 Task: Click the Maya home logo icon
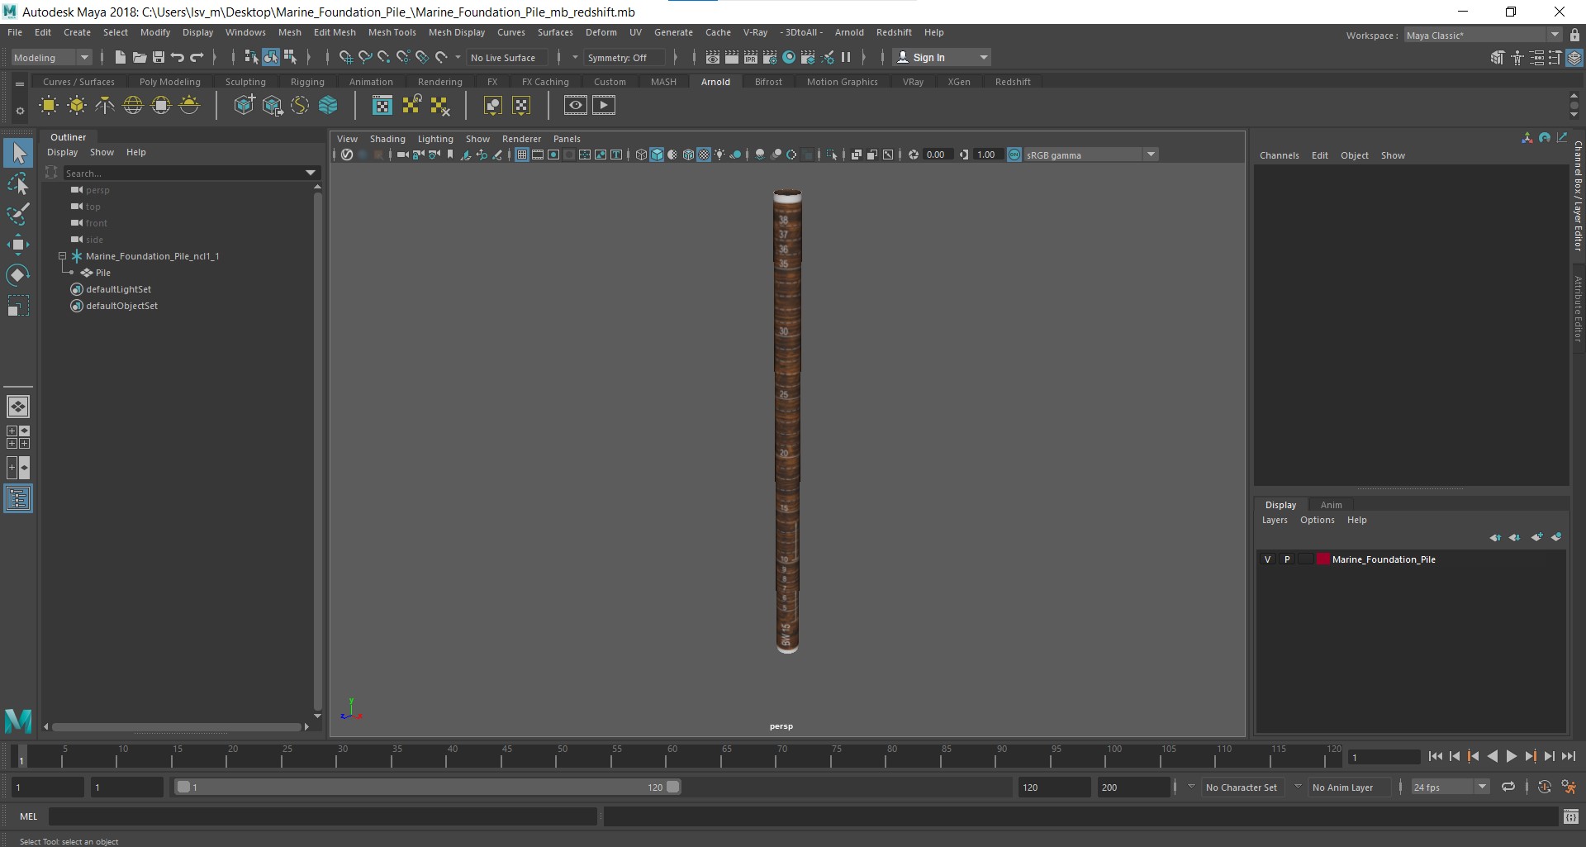[18, 721]
